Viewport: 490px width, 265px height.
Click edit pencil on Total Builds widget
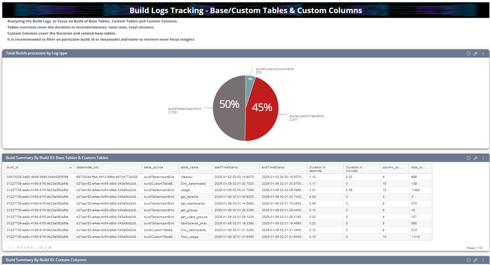point(475,53)
